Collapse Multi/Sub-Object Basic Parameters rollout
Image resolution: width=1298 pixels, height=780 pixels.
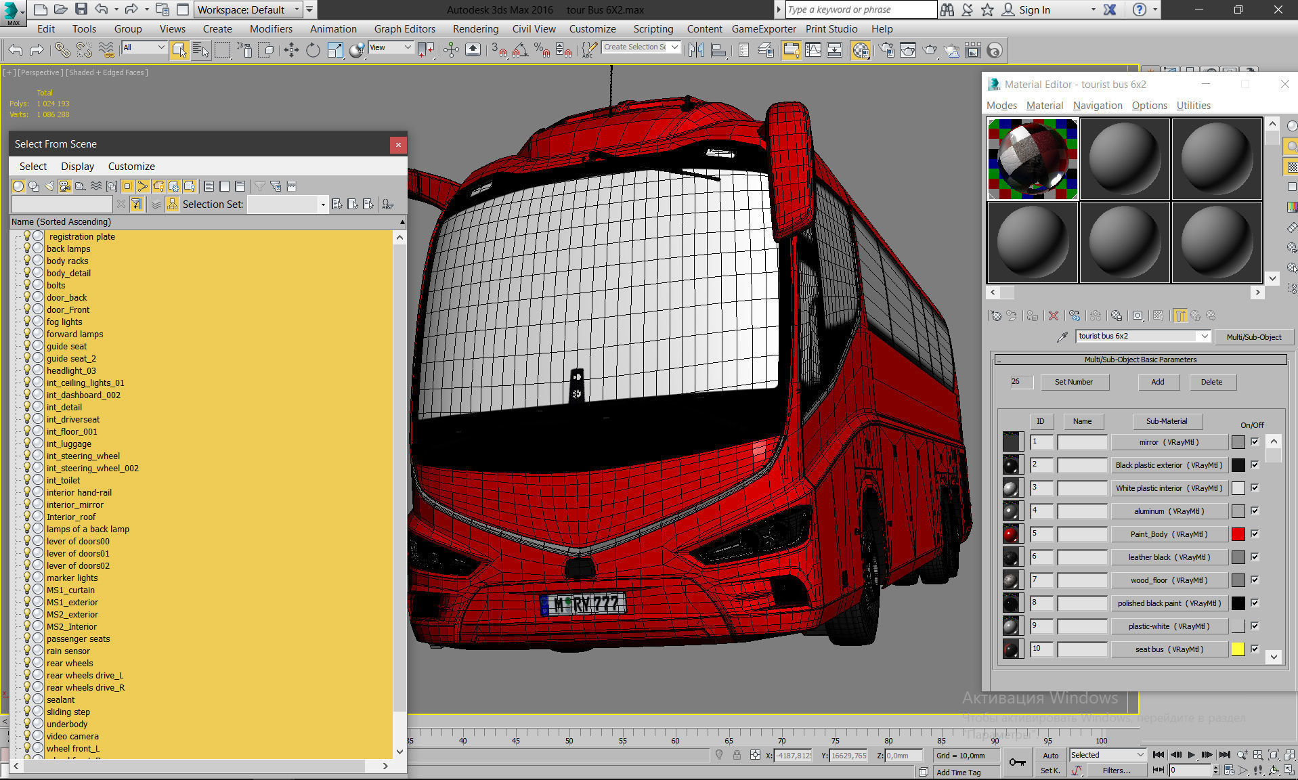pyautogui.click(x=1140, y=360)
